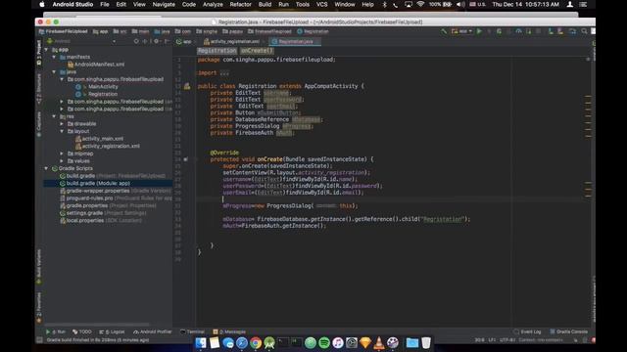Image resolution: width=627 pixels, height=352 pixels.
Task: Open the Navigate menu
Action: 164,4
